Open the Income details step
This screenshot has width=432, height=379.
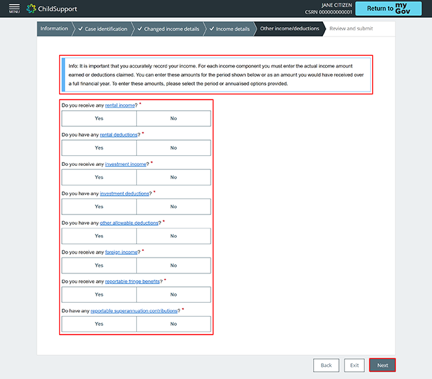(229, 29)
